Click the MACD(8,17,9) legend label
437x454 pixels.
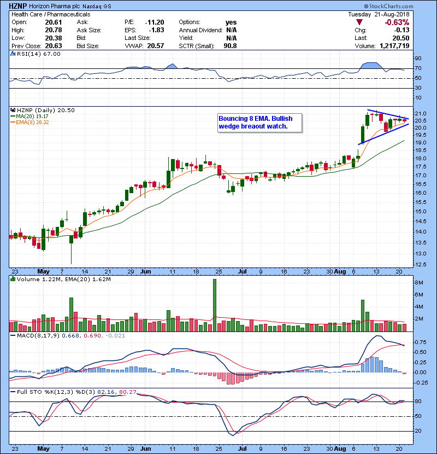coord(38,336)
